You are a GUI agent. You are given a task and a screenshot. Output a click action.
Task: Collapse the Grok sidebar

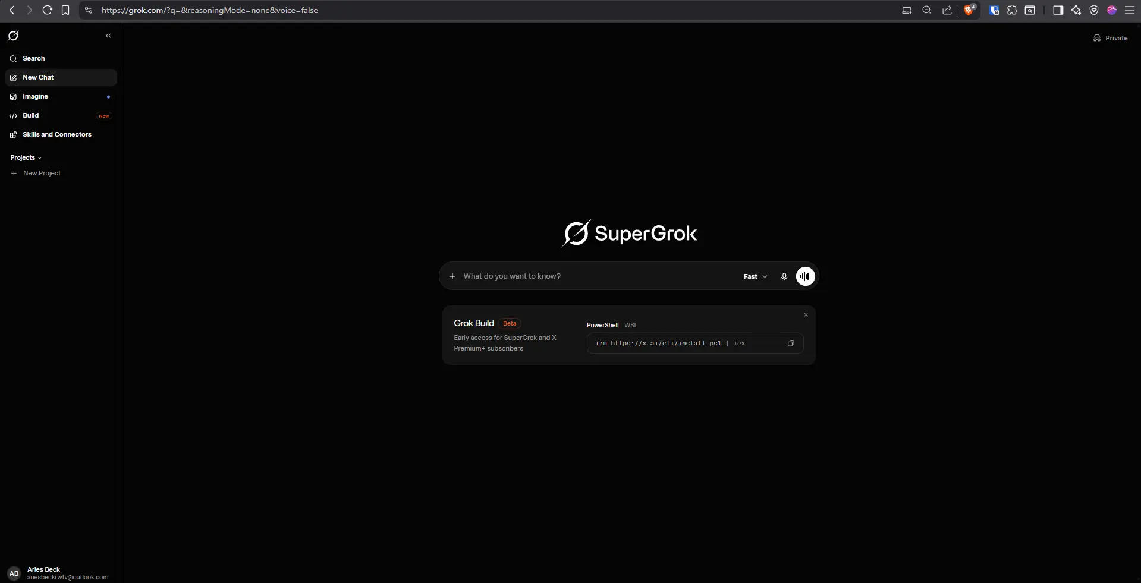pyautogui.click(x=108, y=36)
